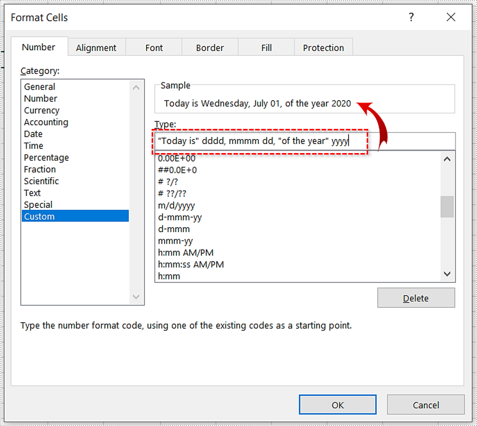
Task: Open the Font tab
Action: point(154,48)
